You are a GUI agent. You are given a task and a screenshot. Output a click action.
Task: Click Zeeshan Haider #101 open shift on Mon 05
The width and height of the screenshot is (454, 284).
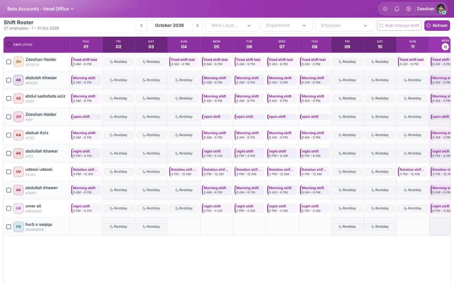(217, 117)
